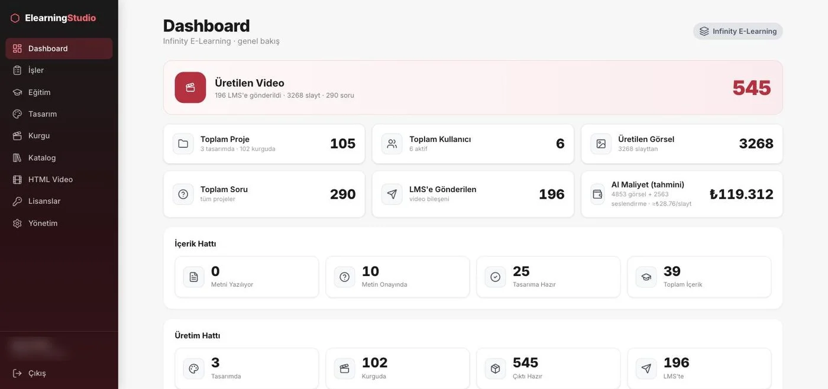The height and width of the screenshot is (389, 828).
Task: Click the Toplam Soru question mark icon
Action: coord(183,194)
